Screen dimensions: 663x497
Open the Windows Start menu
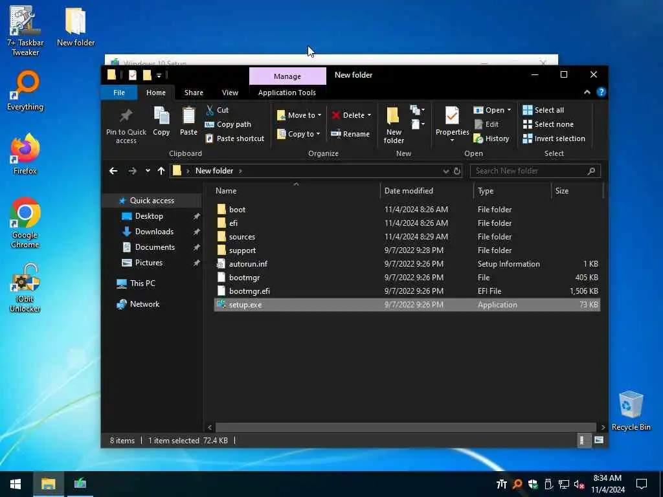coord(16,484)
